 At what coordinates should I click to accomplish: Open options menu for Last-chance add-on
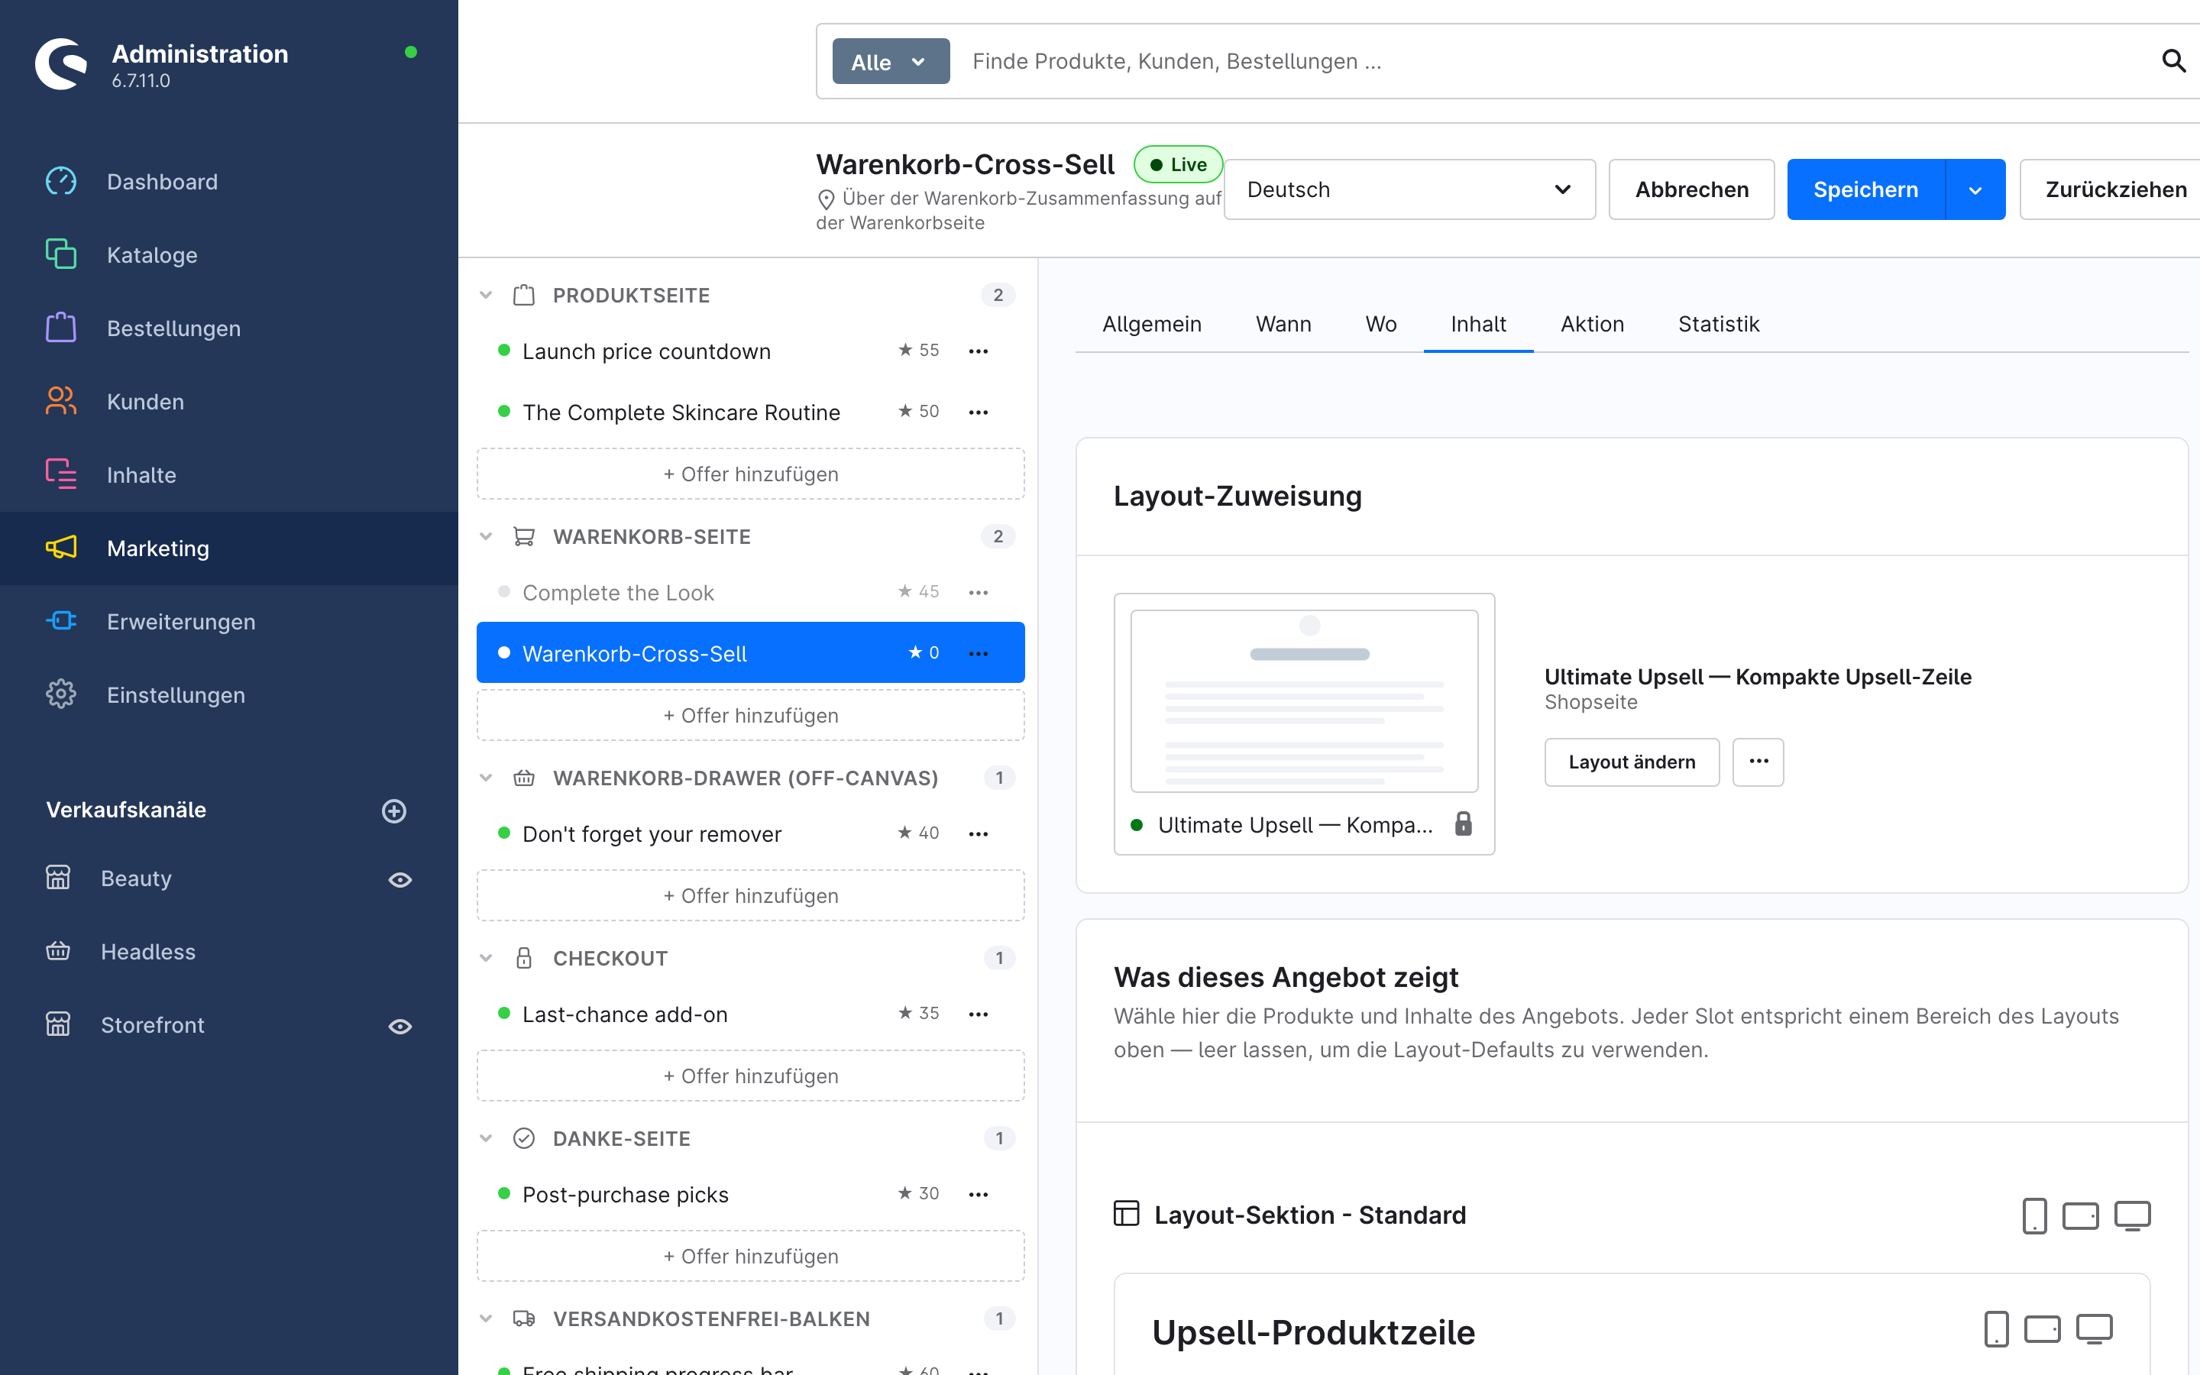click(x=979, y=1014)
